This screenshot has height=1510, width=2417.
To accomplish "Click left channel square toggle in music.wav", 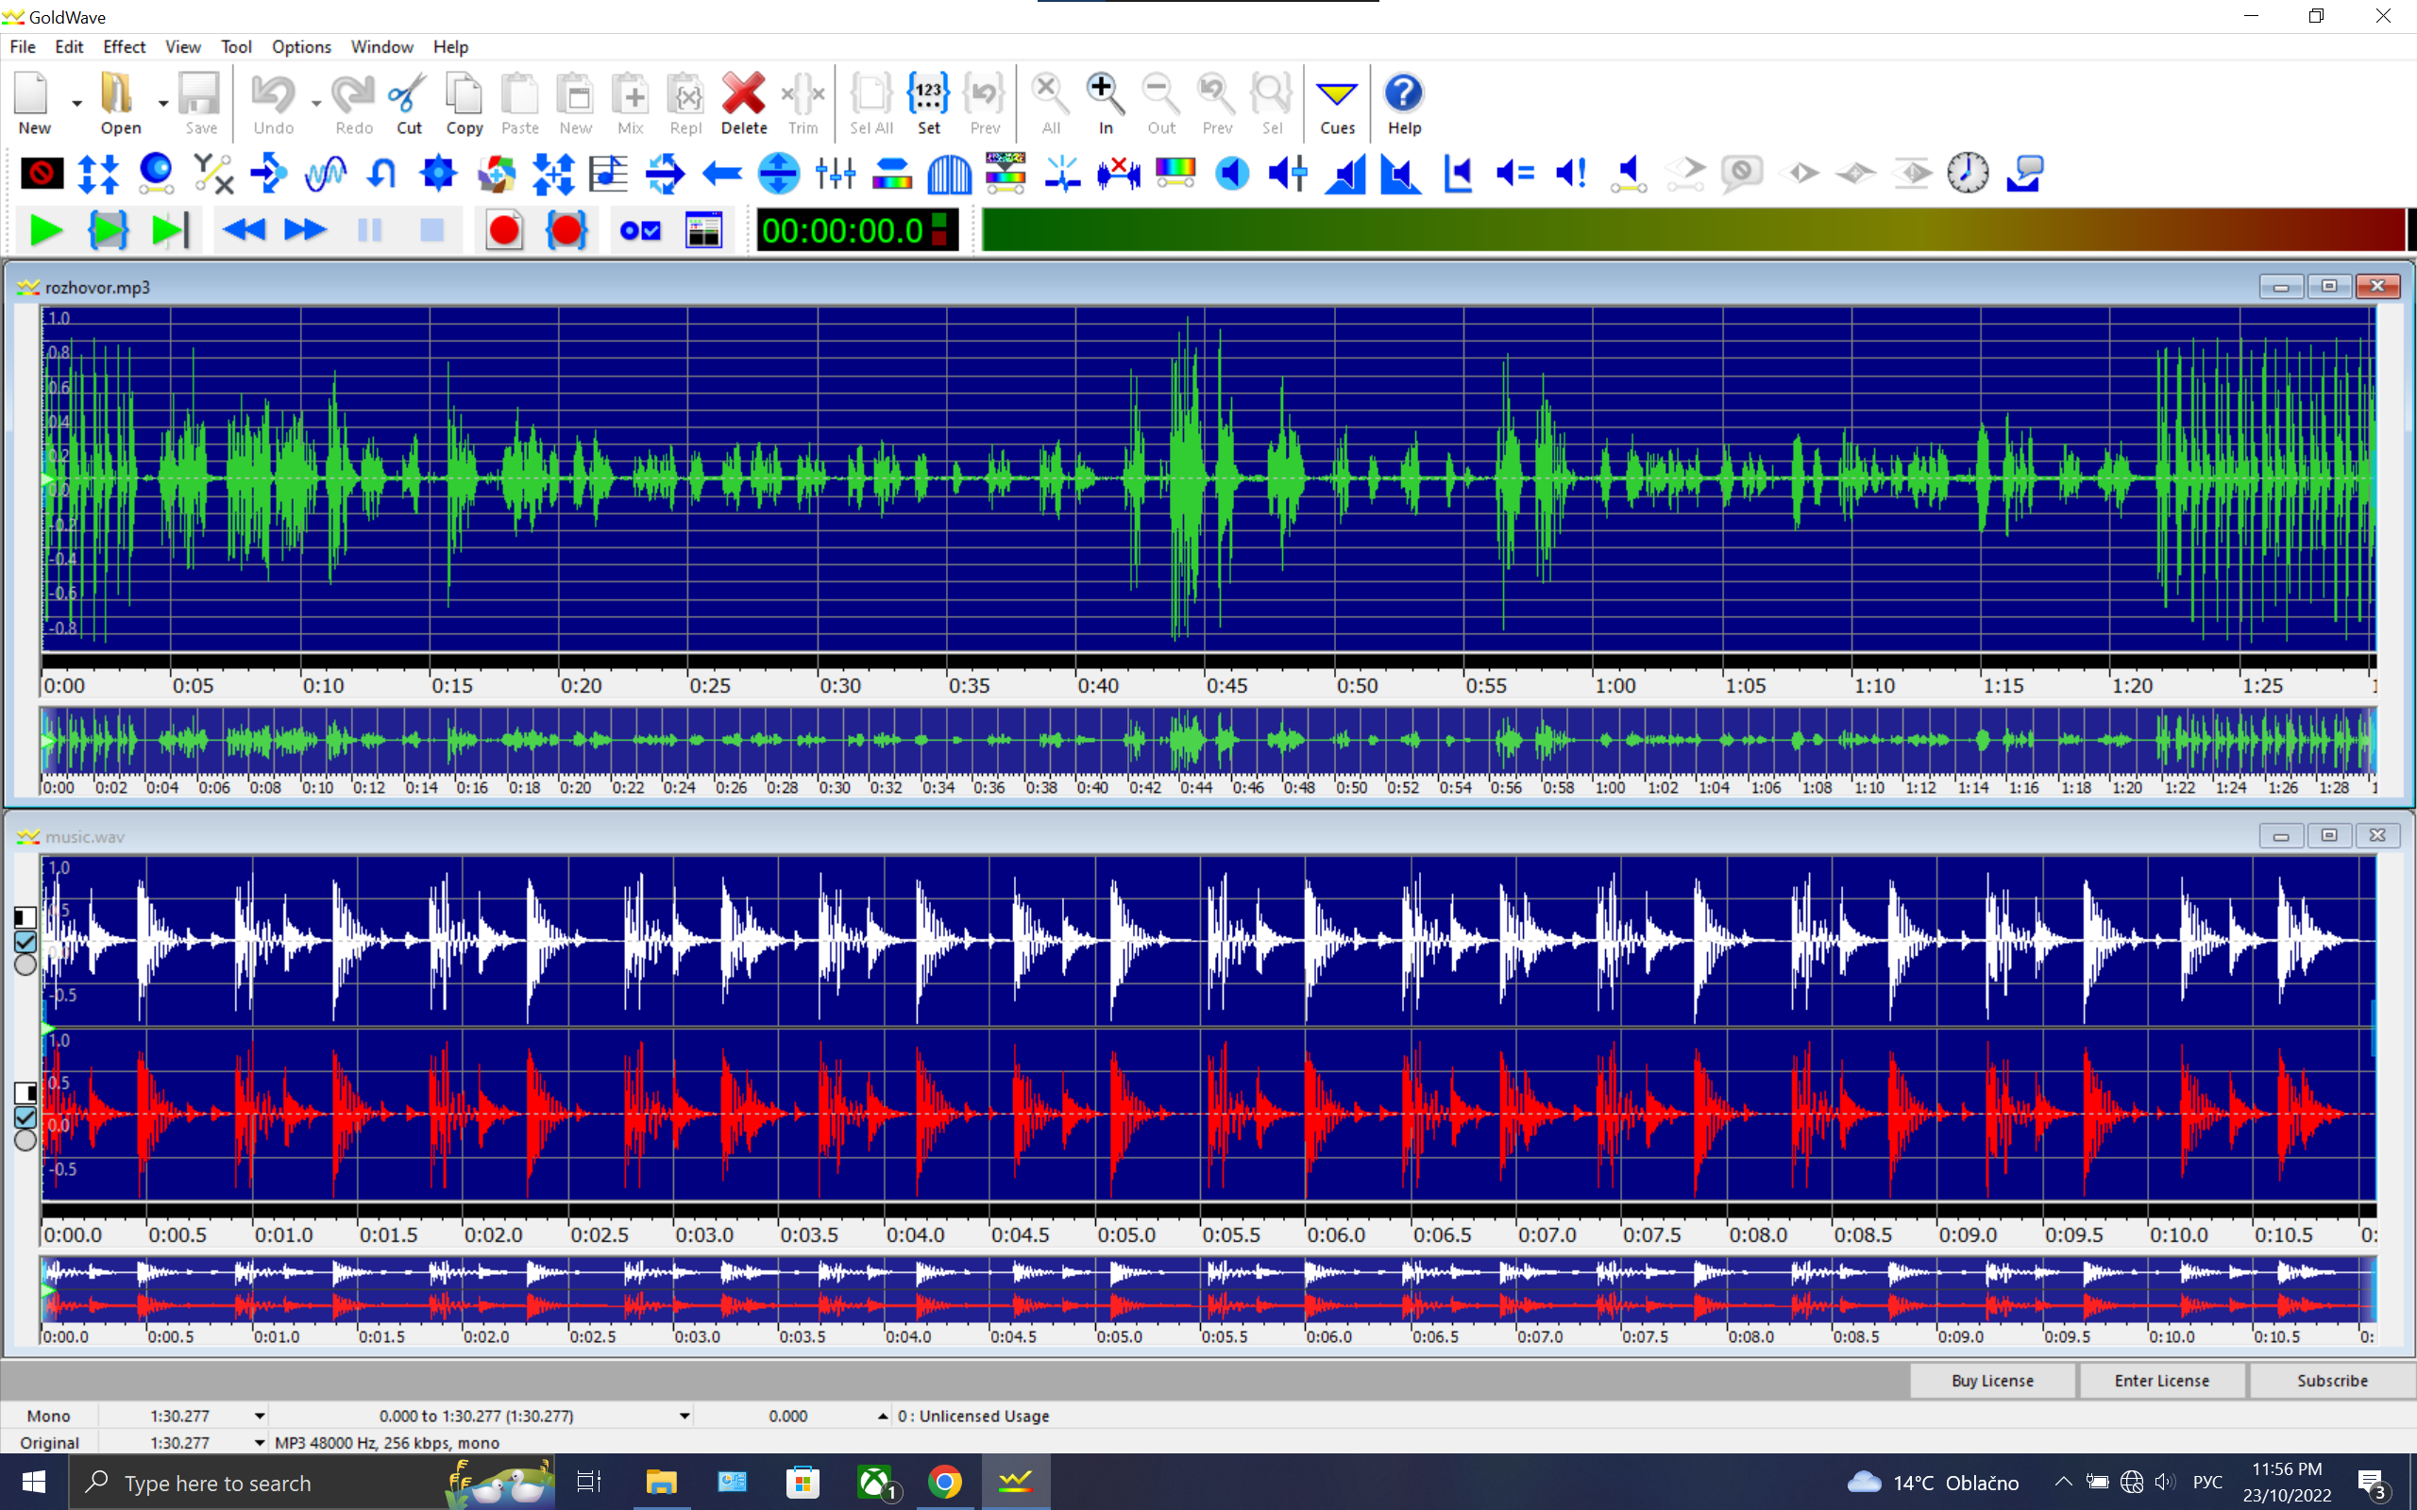I will coord(25,917).
